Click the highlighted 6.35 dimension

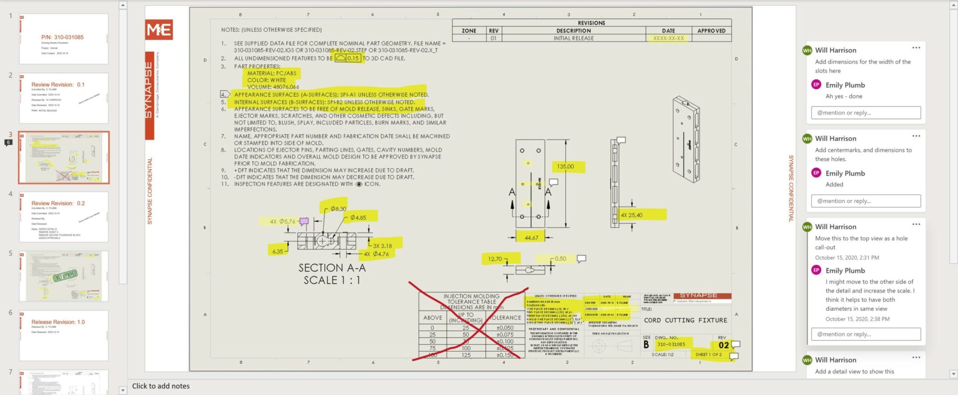pos(277,252)
